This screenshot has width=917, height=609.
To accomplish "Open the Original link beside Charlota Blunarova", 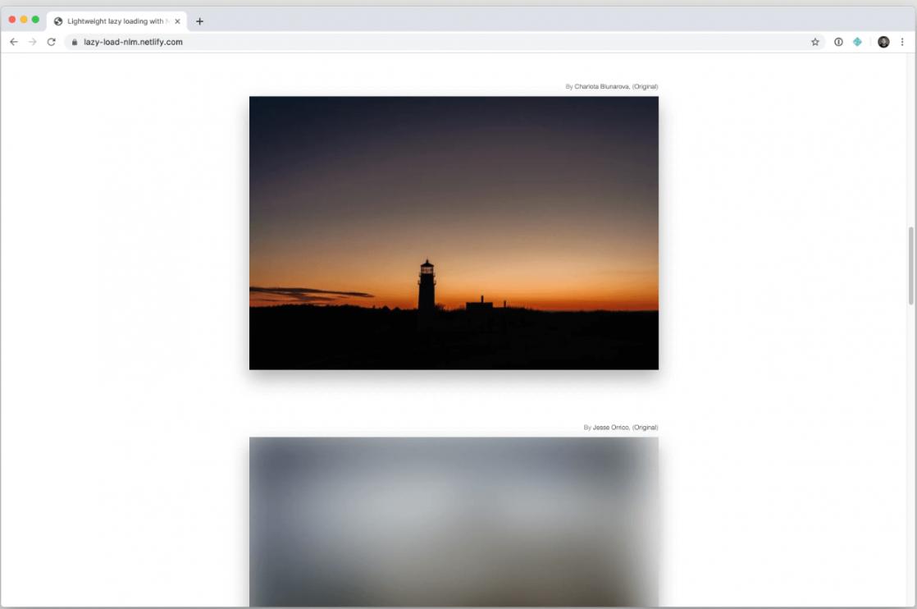I will [x=645, y=87].
